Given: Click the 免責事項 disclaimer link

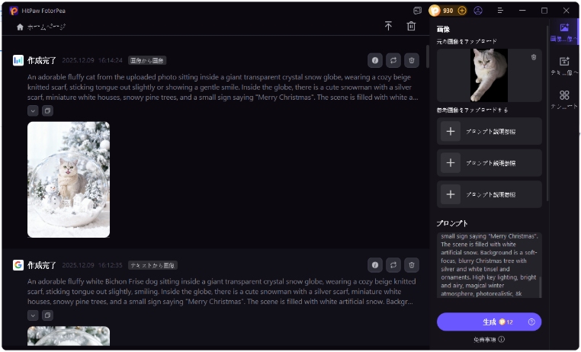Looking at the screenshot, I should [x=489, y=340].
